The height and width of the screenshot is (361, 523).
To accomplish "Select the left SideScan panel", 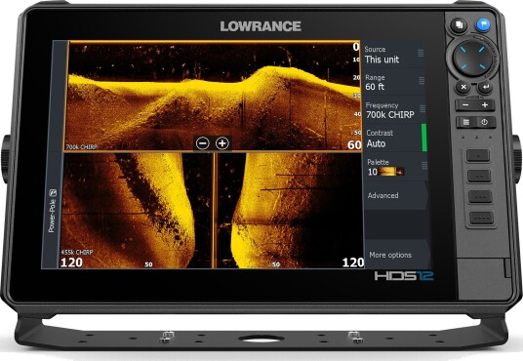I will (x=137, y=211).
